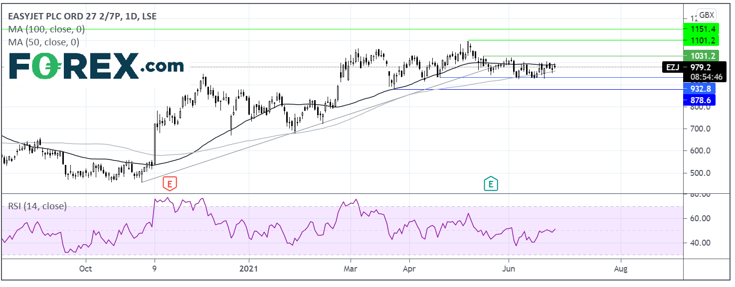
Task: Open the GBX currency selector
Action: pos(706,15)
